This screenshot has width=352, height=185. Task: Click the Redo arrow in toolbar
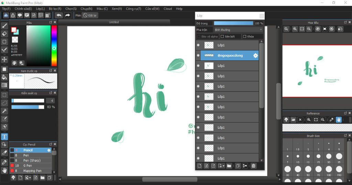67,15
